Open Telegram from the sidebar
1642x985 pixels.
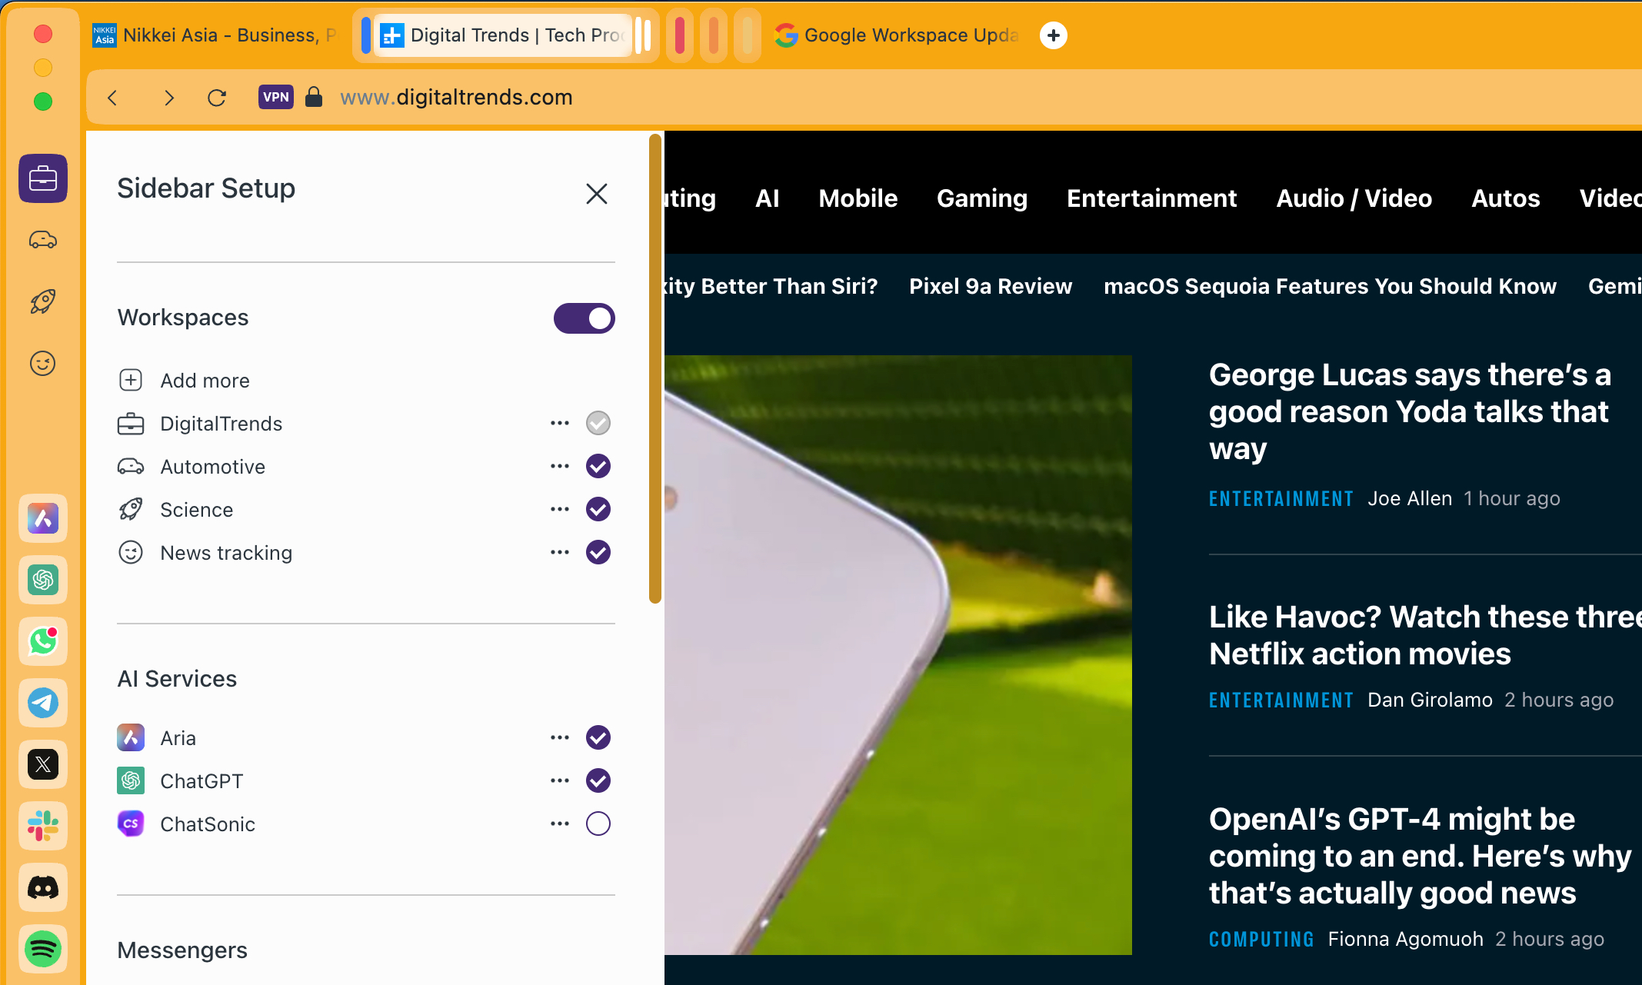42,703
